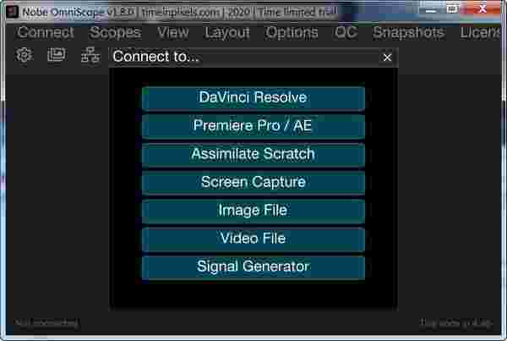Click the Nobe OmniScope app icon
Image resolution: width=507 pixels, height=341 pixels.
13,12
